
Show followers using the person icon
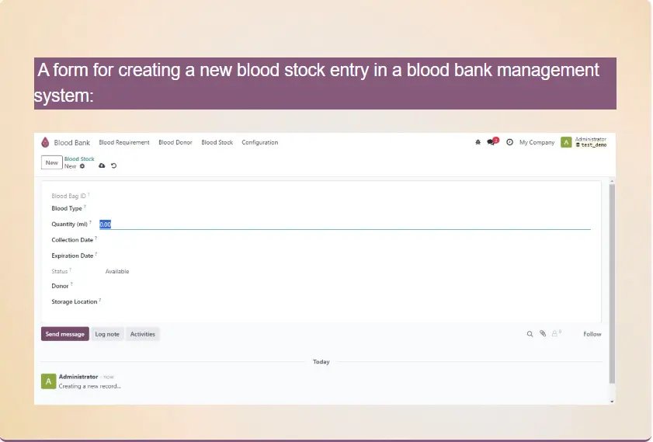click(x=555, y=334)
